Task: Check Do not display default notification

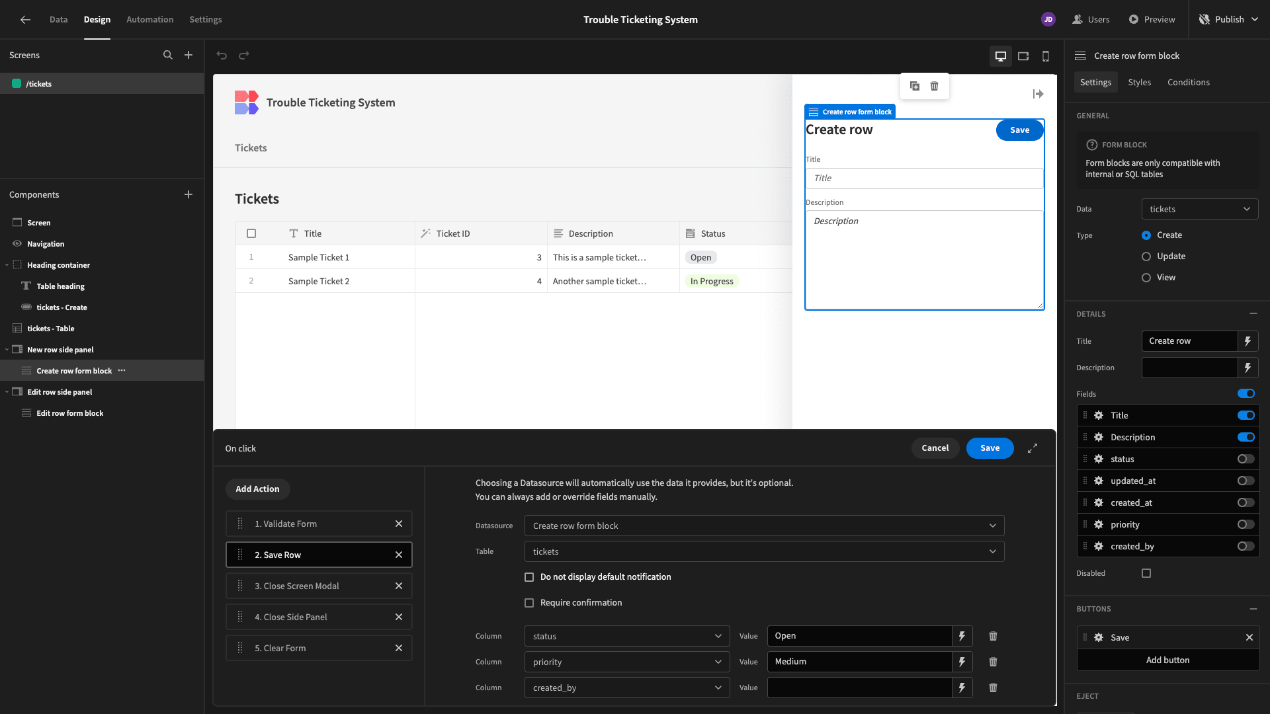Action: pos(529,577)
